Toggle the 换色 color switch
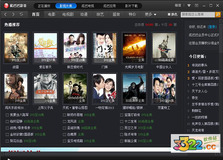Image resolution: width=223 pixels, height=160 pixels. pos(172,14)
